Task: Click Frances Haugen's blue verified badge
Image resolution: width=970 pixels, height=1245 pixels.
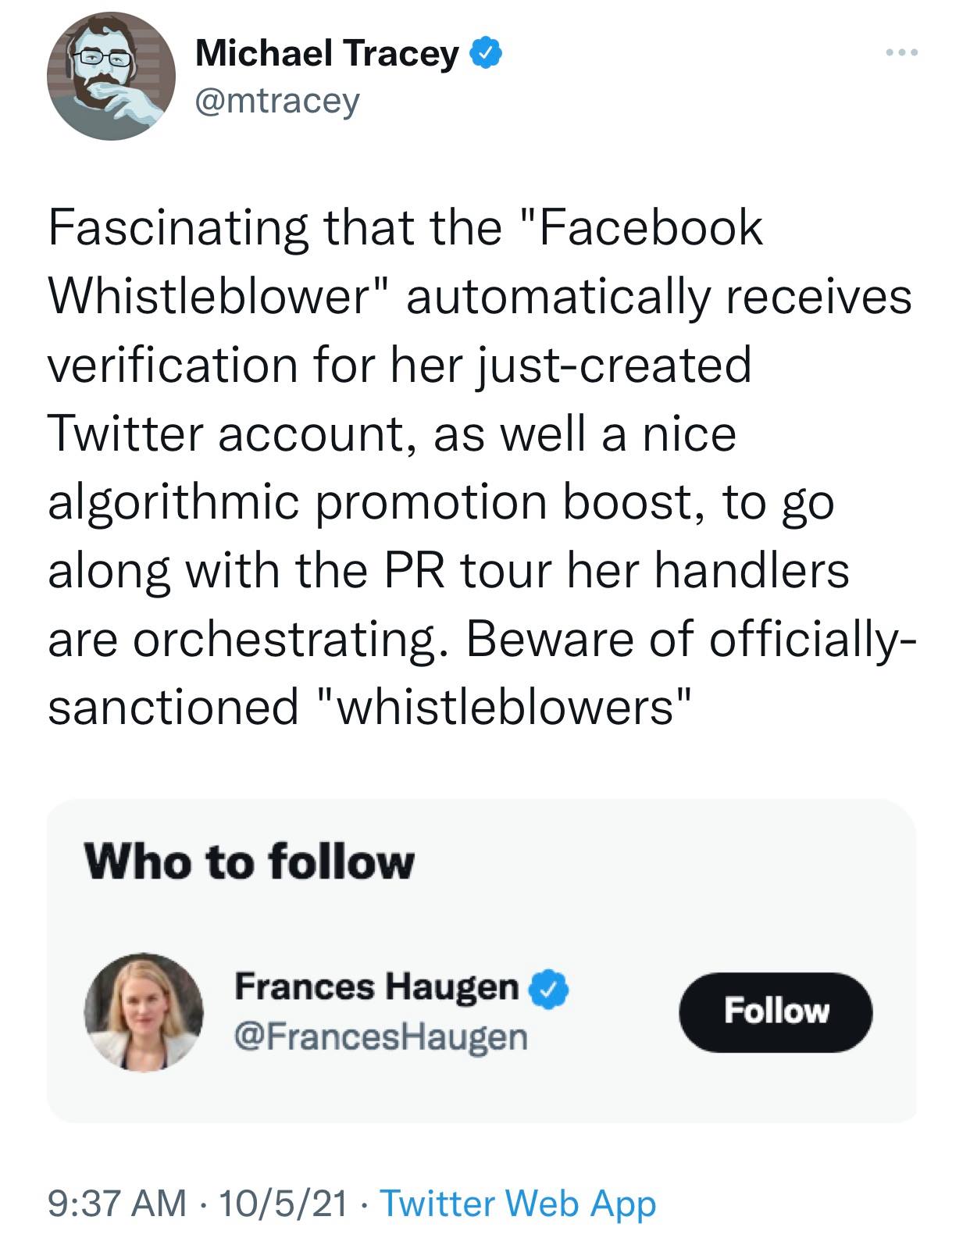Action: [x=549, y=988]
